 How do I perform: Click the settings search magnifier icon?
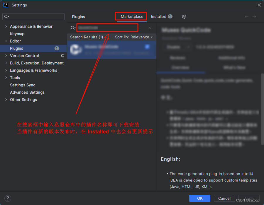click(x=6, y=17)
